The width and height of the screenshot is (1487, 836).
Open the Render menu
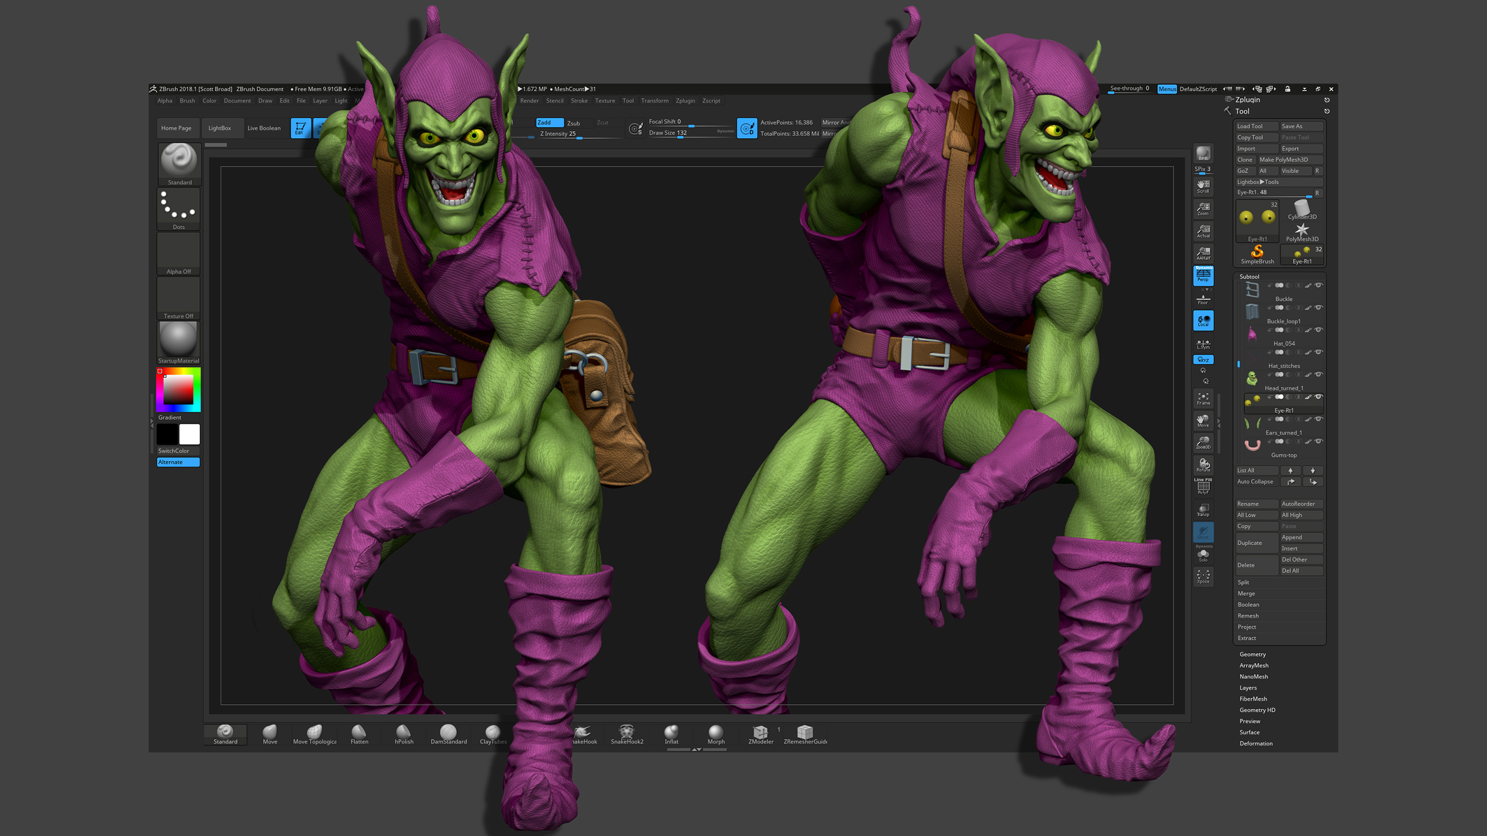[x=529, y=101]
